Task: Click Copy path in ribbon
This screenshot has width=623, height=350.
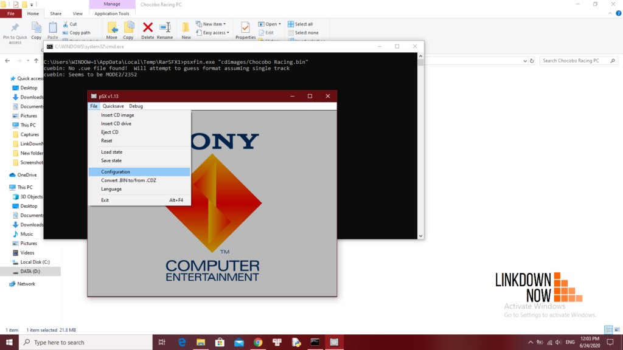Action: (76, 33)
